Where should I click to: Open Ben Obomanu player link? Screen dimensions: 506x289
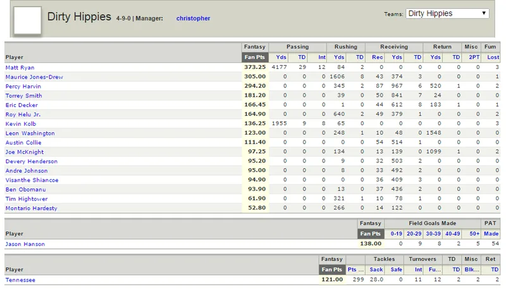25,189
